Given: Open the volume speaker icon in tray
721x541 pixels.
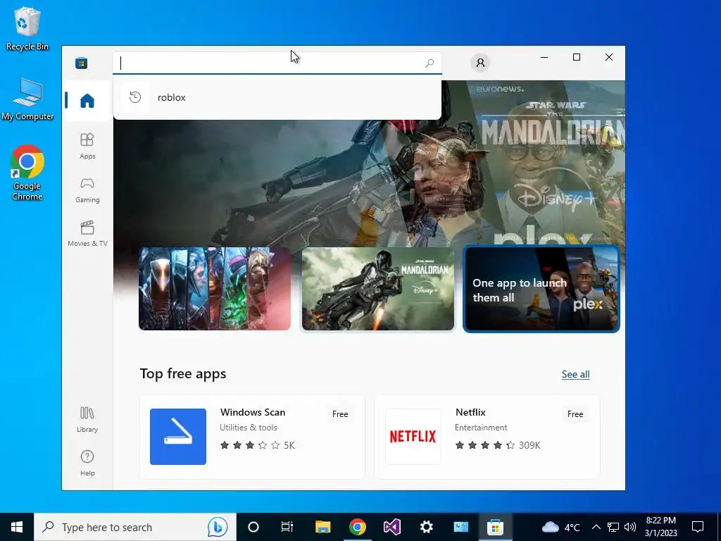Looking at the screenshot, I should pos(630,527).
